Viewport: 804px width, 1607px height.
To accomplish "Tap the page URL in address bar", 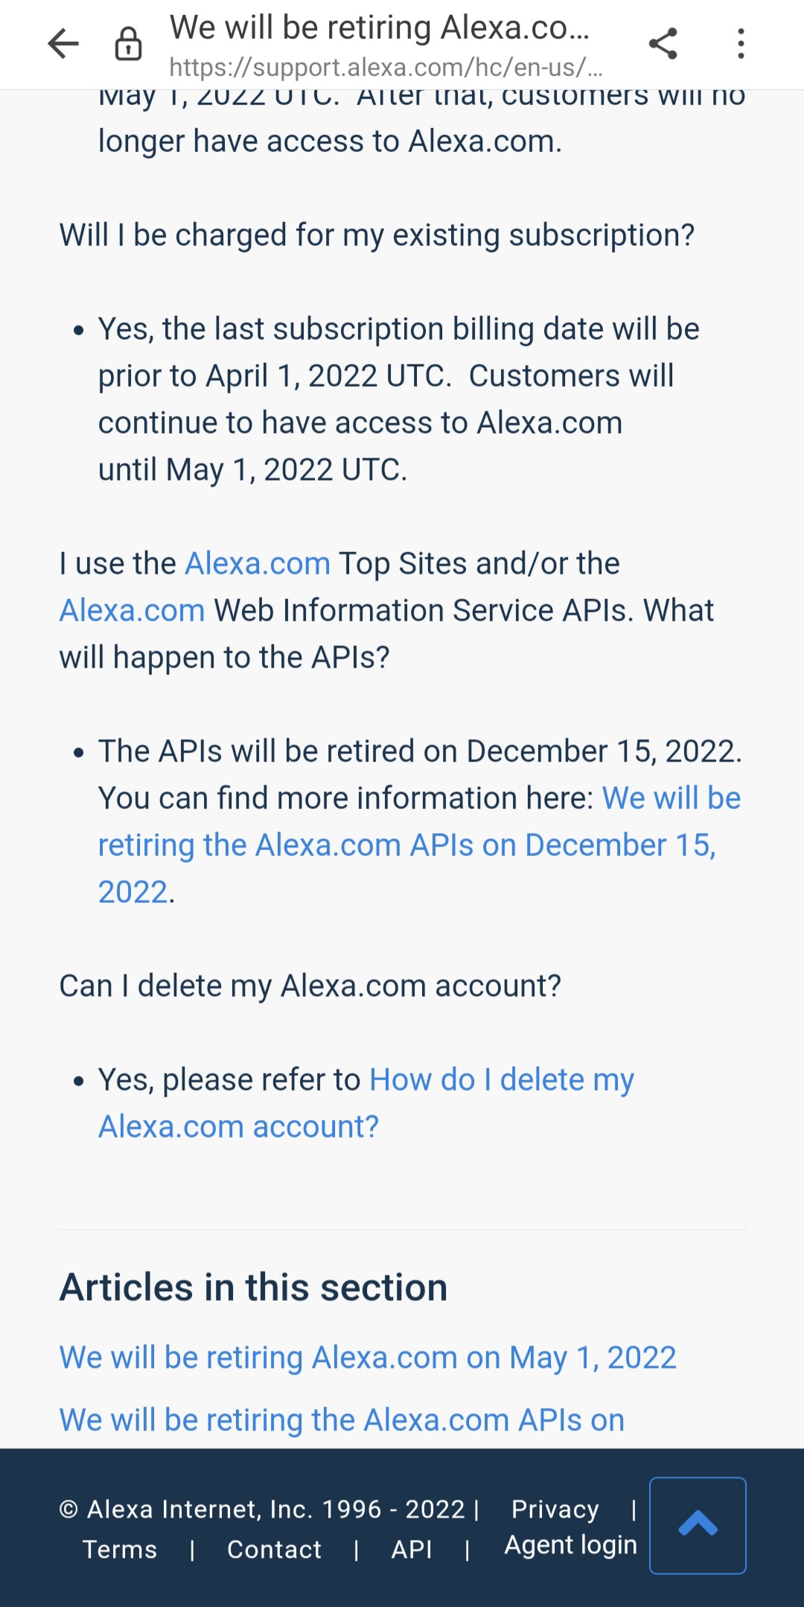I will (x=386, y=68).
